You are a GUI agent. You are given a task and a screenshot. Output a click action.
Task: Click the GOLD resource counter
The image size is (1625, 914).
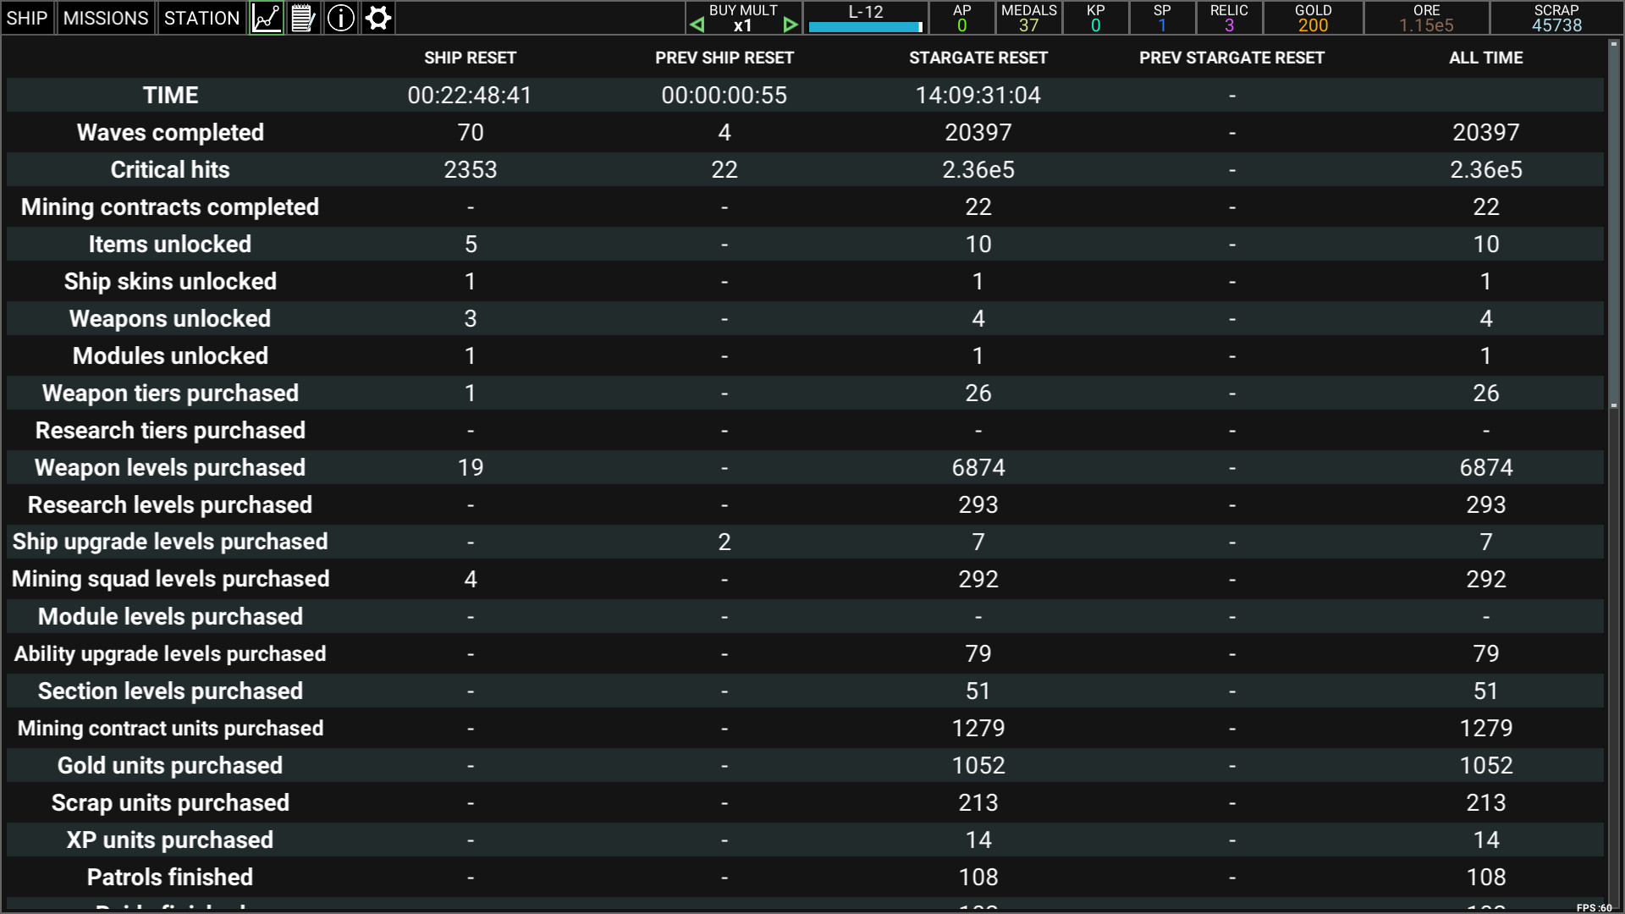pos(1313,18)
